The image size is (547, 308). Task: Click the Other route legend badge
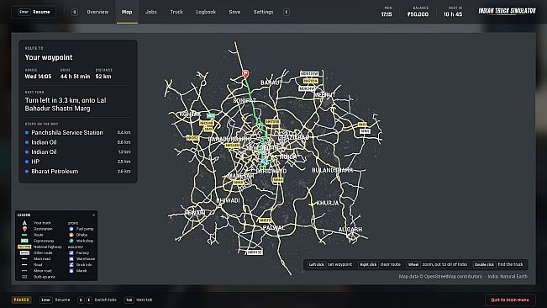24,252
